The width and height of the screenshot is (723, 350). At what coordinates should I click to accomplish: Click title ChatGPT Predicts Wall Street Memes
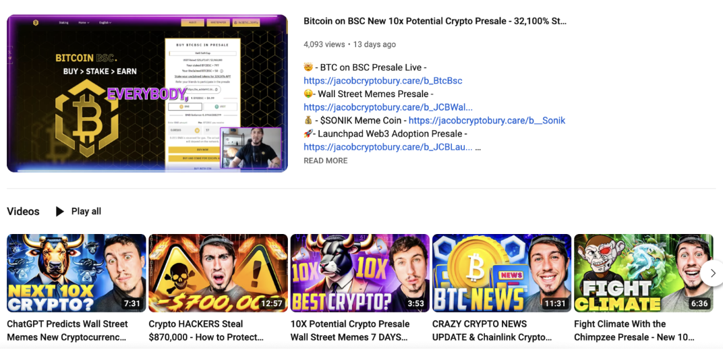(67, 330)
